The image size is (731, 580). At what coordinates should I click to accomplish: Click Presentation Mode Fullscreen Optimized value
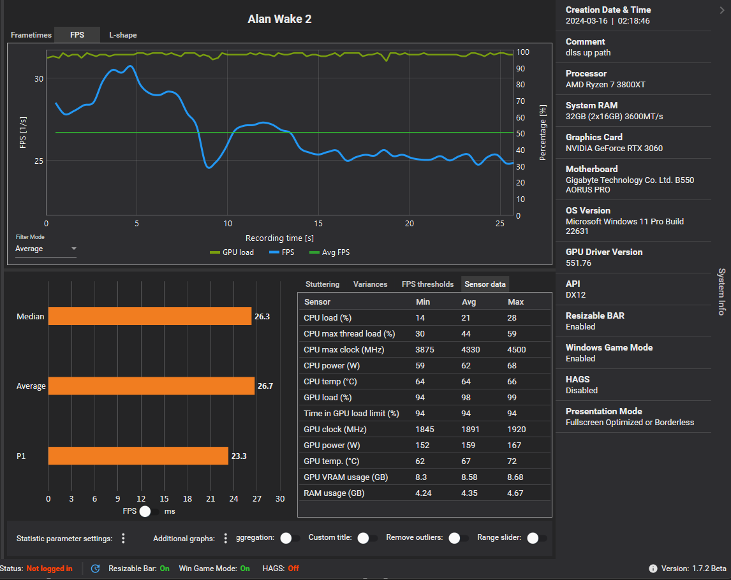pos(630,422)
